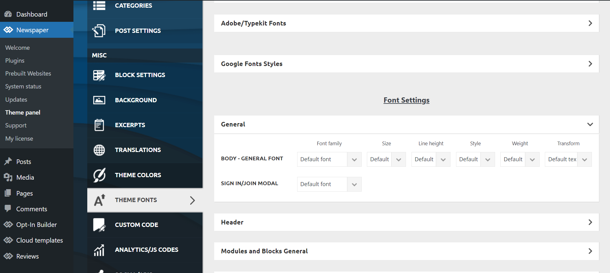The height and width of the screenshot is (273, 610).
Task: Collapse the General font section
Action: (406, 124)
